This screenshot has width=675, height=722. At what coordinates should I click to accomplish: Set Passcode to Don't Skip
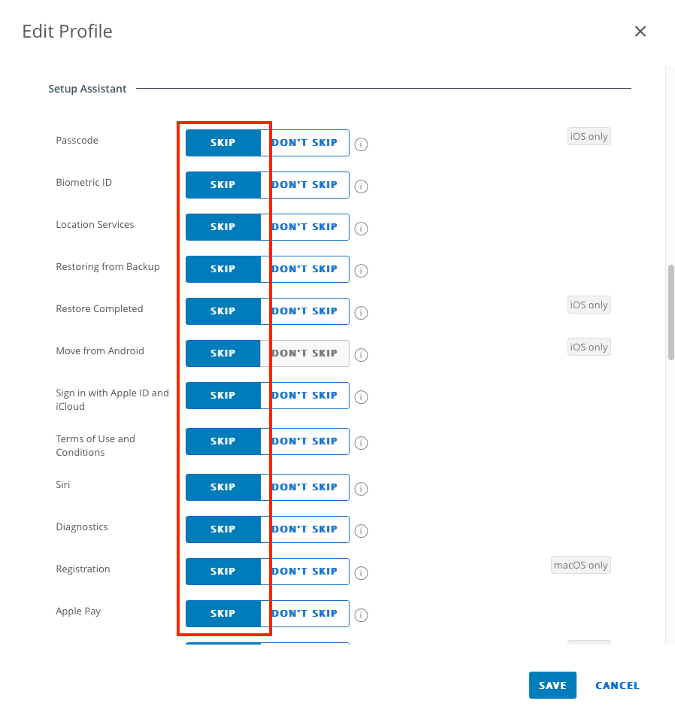click(304, 143)
